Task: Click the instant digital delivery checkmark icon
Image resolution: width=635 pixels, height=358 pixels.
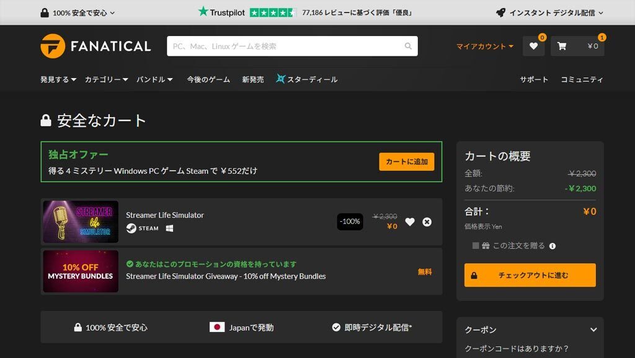Action: click(336, 327)
